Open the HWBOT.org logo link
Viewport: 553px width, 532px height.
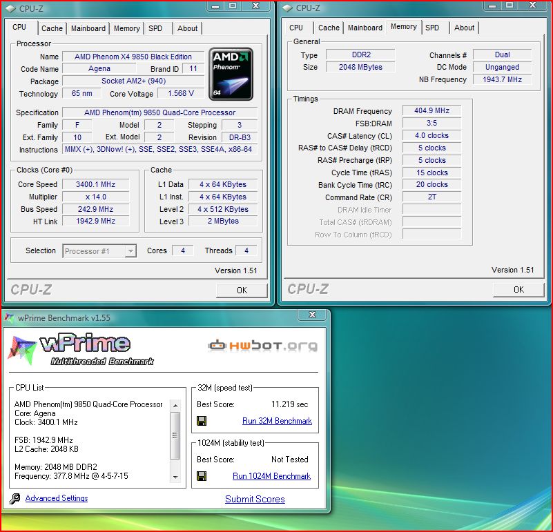coord(263,346)
